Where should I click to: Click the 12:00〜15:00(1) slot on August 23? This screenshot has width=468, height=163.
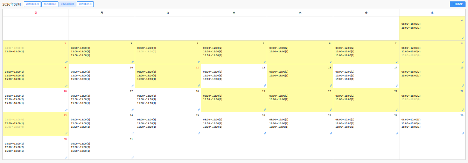14,123
